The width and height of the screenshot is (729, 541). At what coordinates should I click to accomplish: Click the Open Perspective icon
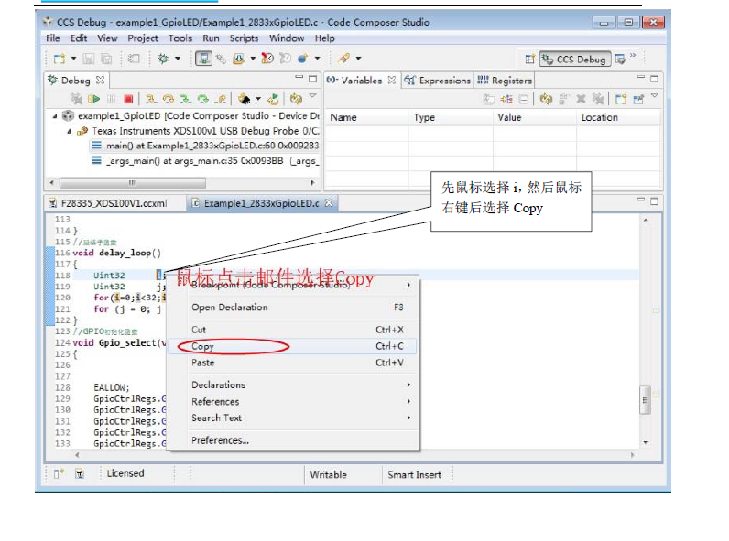click(529, 59)
